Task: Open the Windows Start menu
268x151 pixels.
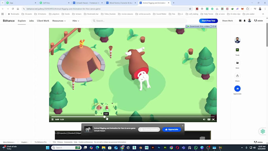Action: (48, 147)
